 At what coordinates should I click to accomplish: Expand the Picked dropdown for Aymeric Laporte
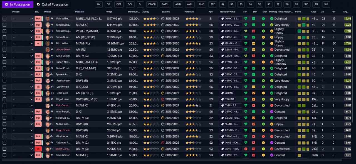[x=23, y=74]
